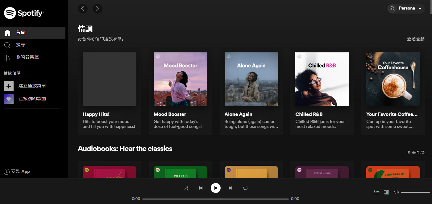Open liked songs heart icon
The height and width of the screenshot is (204, 432).
click(x=9, y=99)
